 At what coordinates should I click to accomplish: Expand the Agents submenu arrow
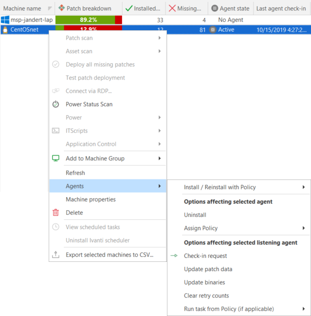tap(160, 186)
